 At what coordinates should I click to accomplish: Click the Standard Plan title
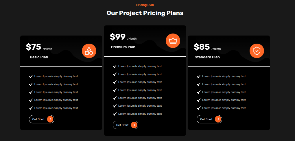pyautogui.click(x=207, y=57)
